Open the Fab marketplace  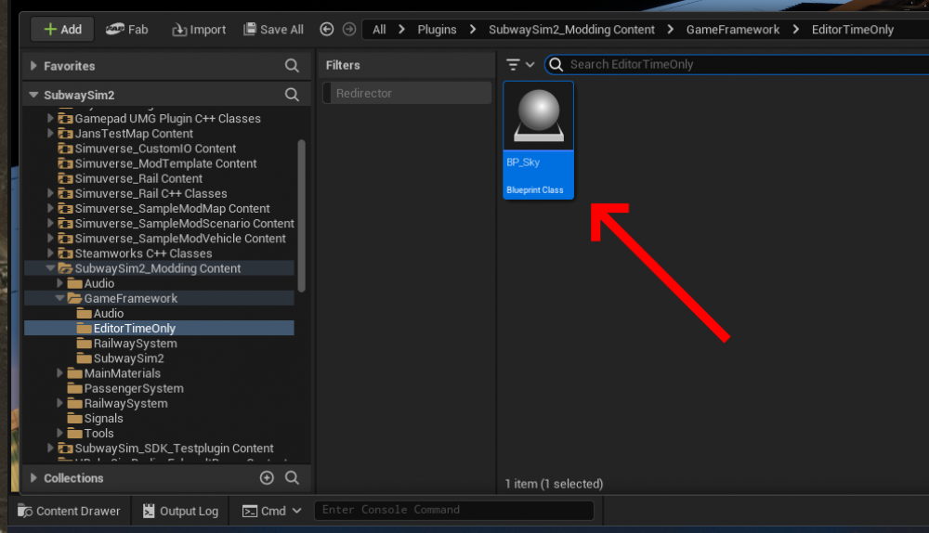pyautogui.click(x=127, y=29)
